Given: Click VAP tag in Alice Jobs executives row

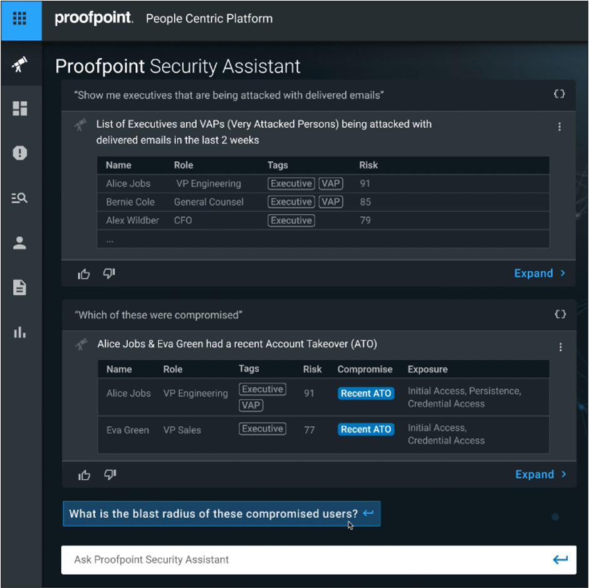Looking at the screenshot, I should [331, 183].
